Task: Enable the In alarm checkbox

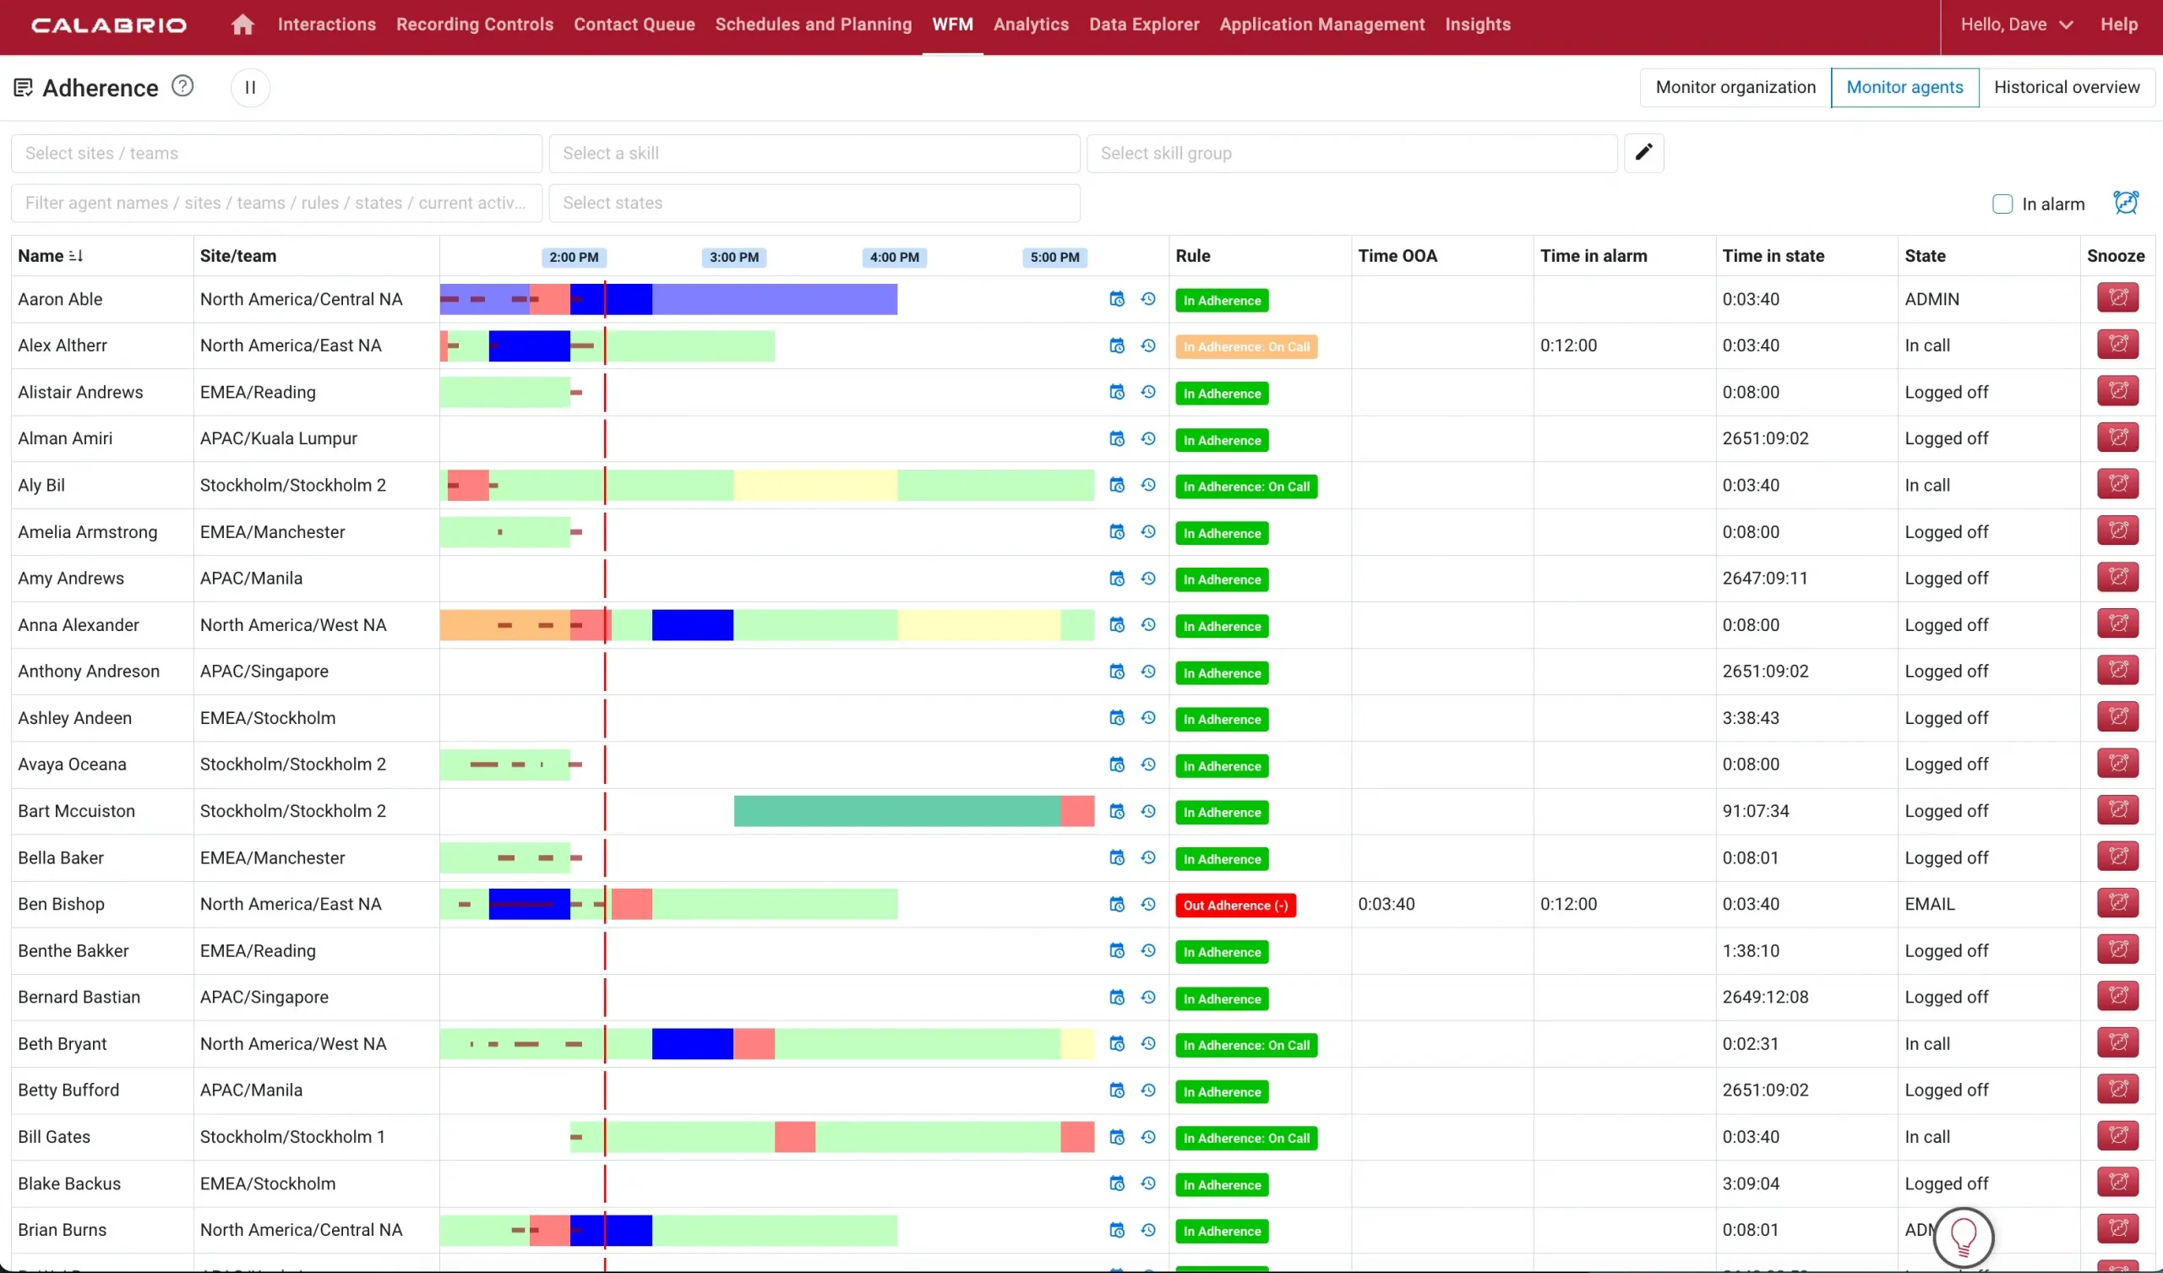Action: click(x=2002, y=204)
